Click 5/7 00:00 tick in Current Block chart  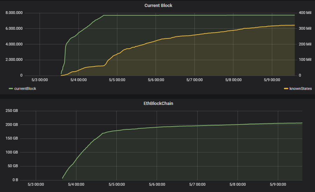click(x=194, y=80)
